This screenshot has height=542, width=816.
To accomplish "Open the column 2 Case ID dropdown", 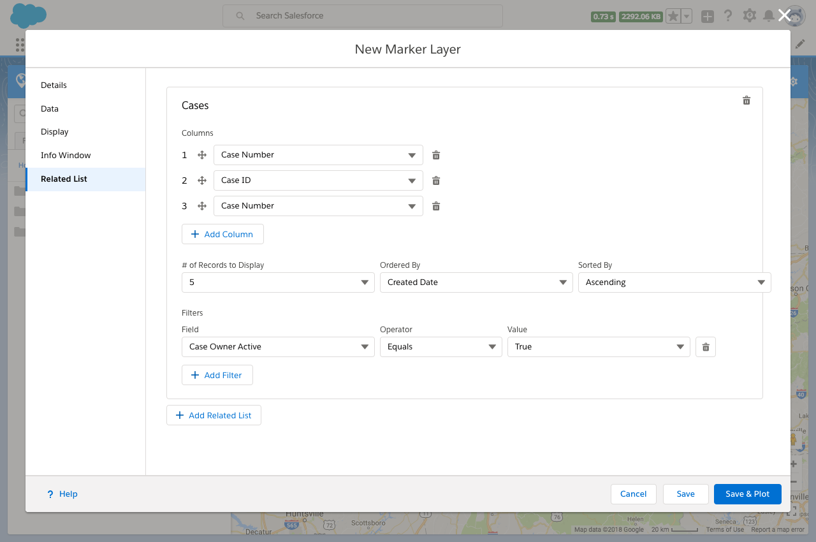I will pyautogui.click(x=318, y=180).
